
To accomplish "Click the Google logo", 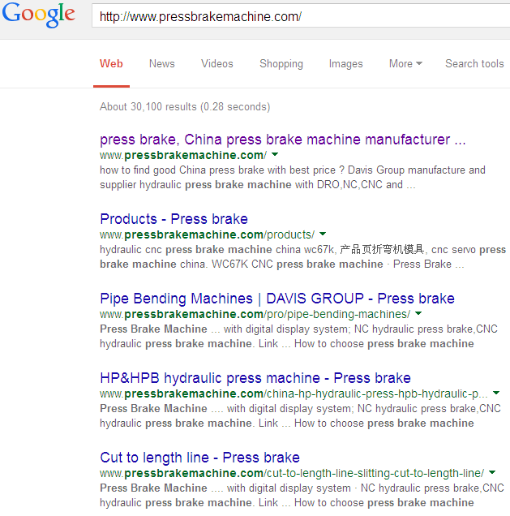I will [38, 15].
